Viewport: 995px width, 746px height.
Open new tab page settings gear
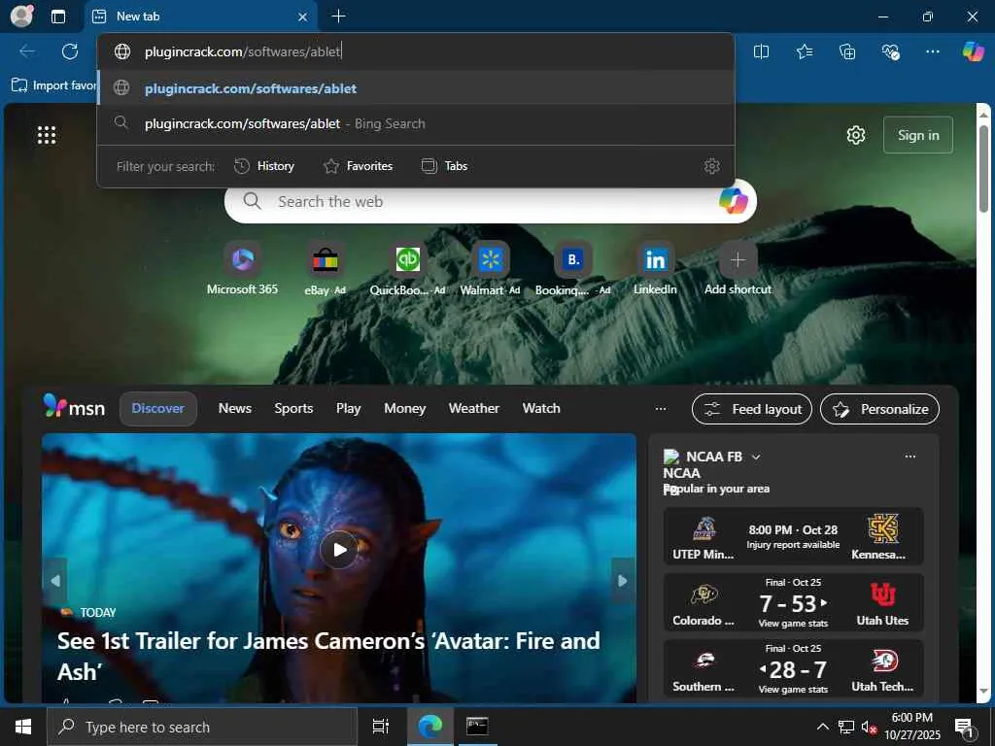[856, 135]
